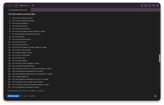164x105 pixels.
Task: Click 'fal-ai/flux-lora' list entry
Action: [x=19, y=58]
